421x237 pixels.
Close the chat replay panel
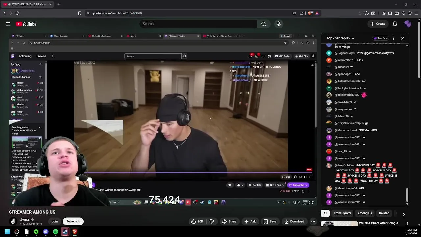point(402,38)
